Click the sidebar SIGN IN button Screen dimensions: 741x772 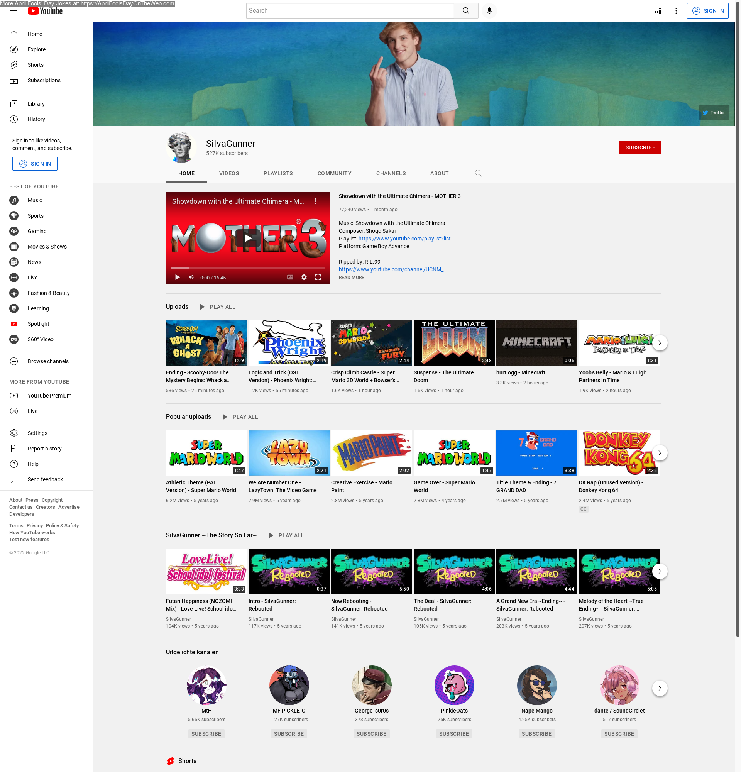(x=35, y=164)
